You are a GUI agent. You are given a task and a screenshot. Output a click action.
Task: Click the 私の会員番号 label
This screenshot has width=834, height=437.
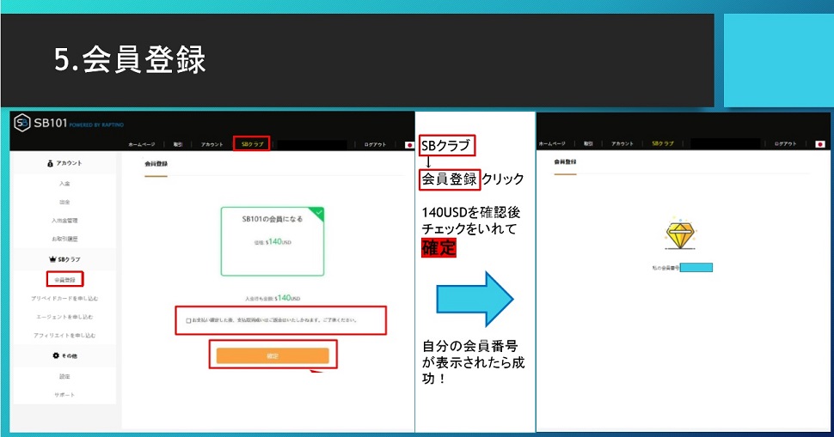665,268
